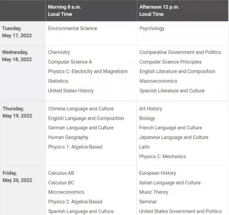This screenshot has height=215, width=229.
Task: Click Physics C: Mechanics entry
Action: (x=162, y=156)
